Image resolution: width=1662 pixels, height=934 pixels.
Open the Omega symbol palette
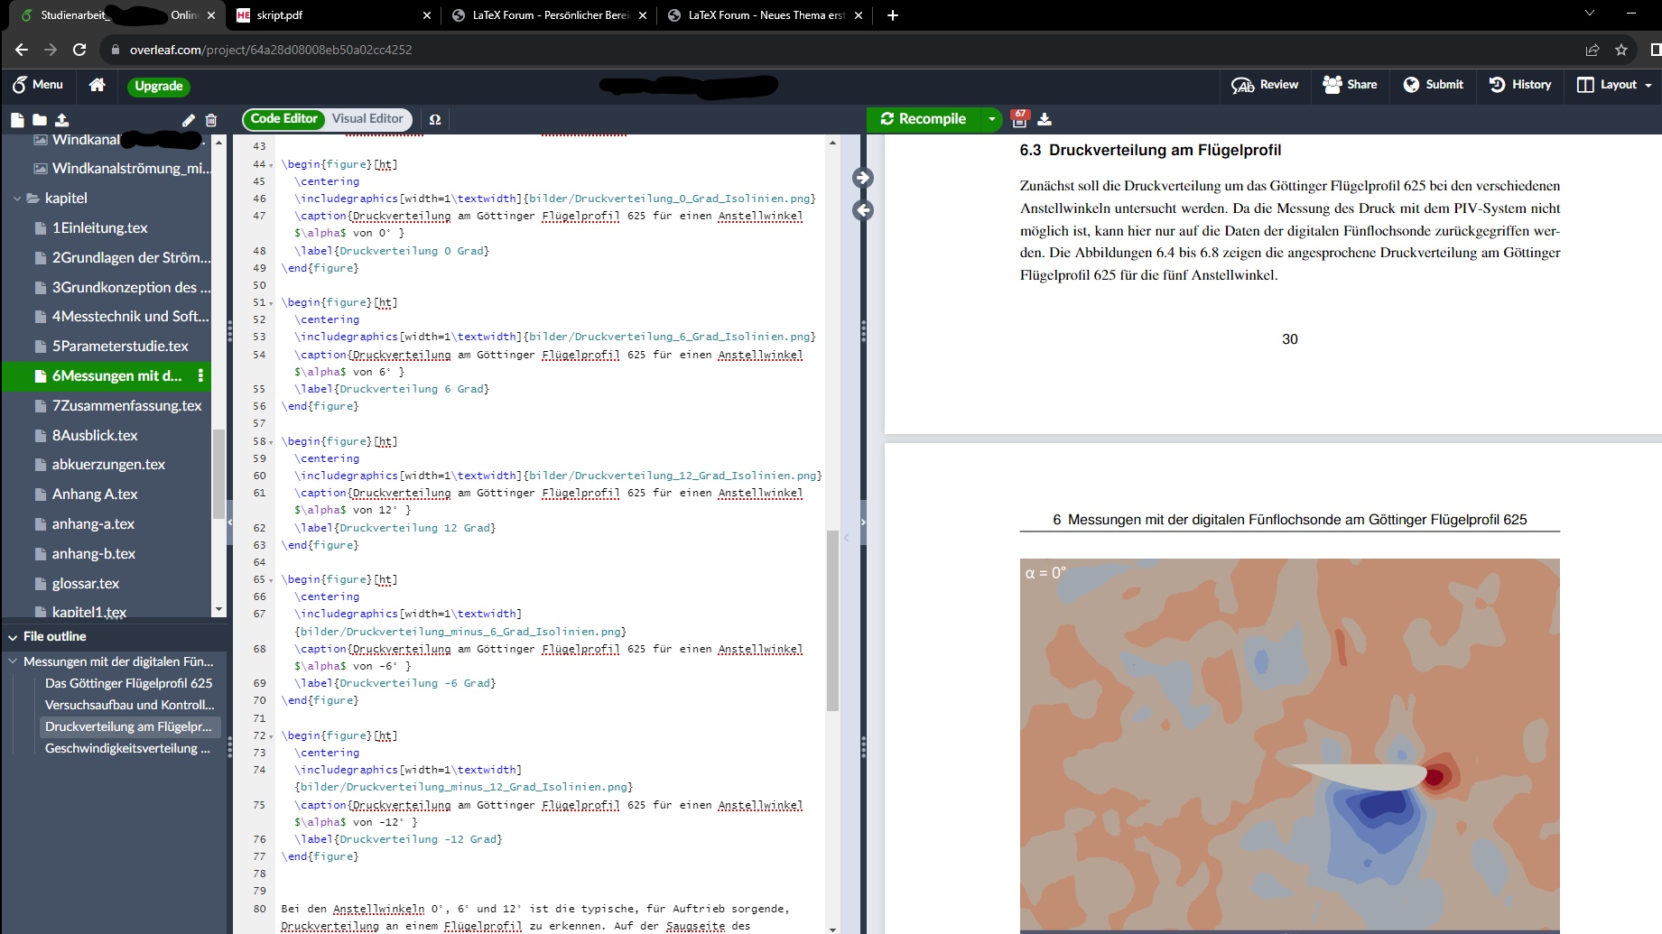(435, 119)
